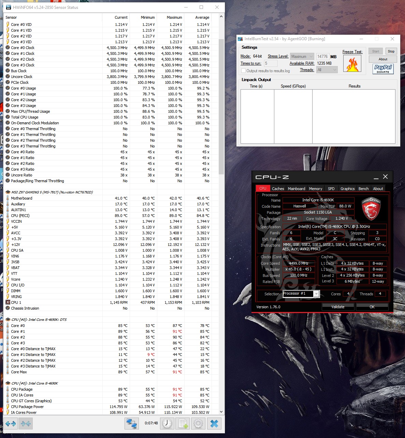The width and height of the screenshot is (405, 438).
Task: Click the HWiNFO vertical scrollbar thumb
Action: point(221,106)
